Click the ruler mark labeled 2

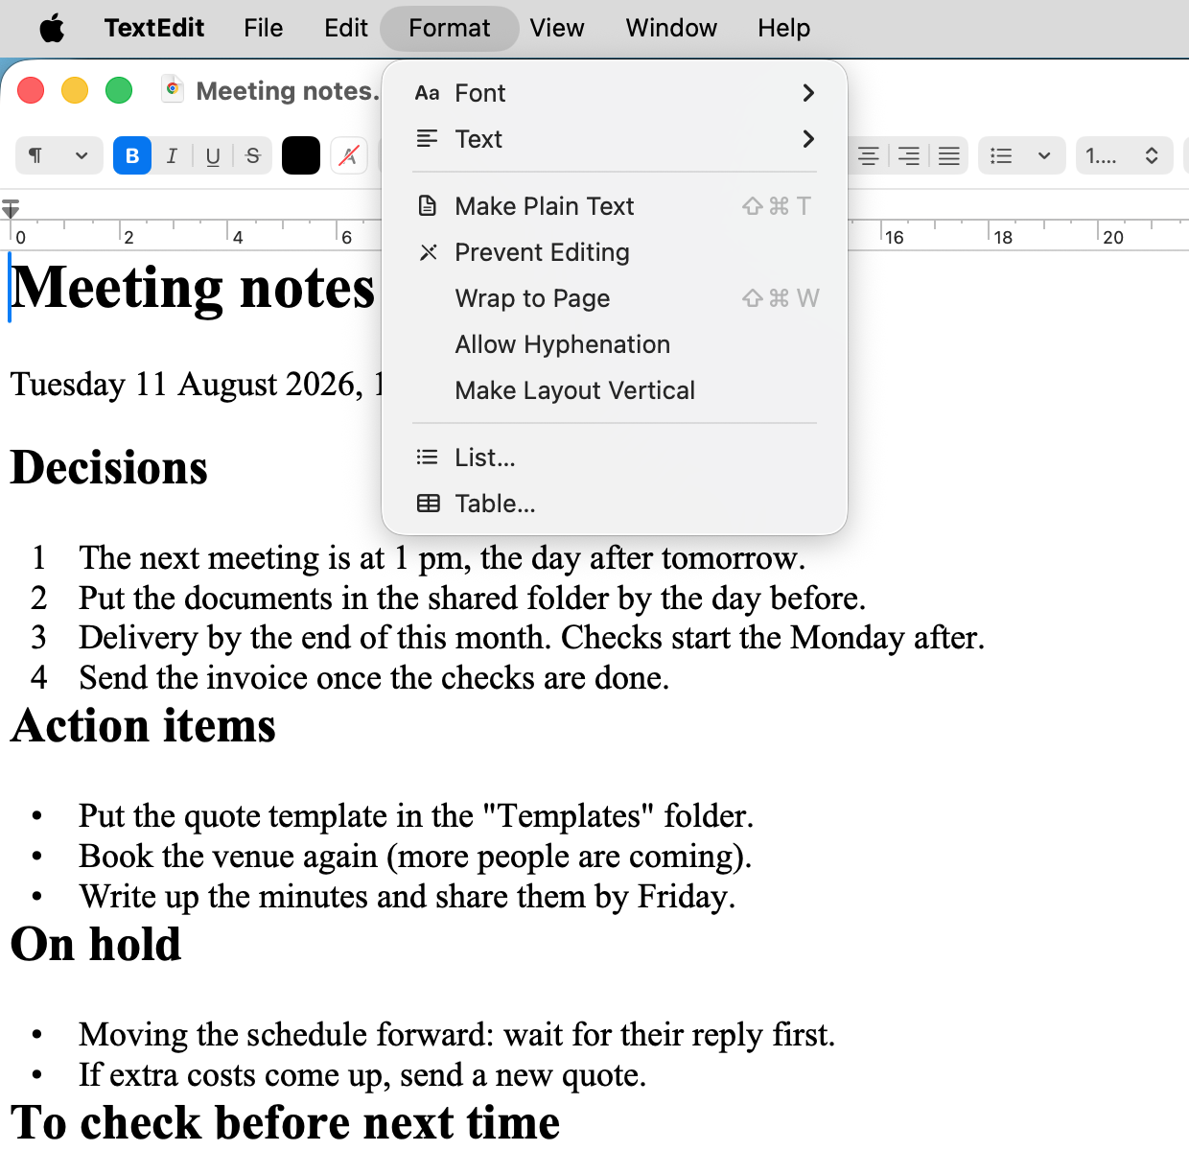coord(128,237)
